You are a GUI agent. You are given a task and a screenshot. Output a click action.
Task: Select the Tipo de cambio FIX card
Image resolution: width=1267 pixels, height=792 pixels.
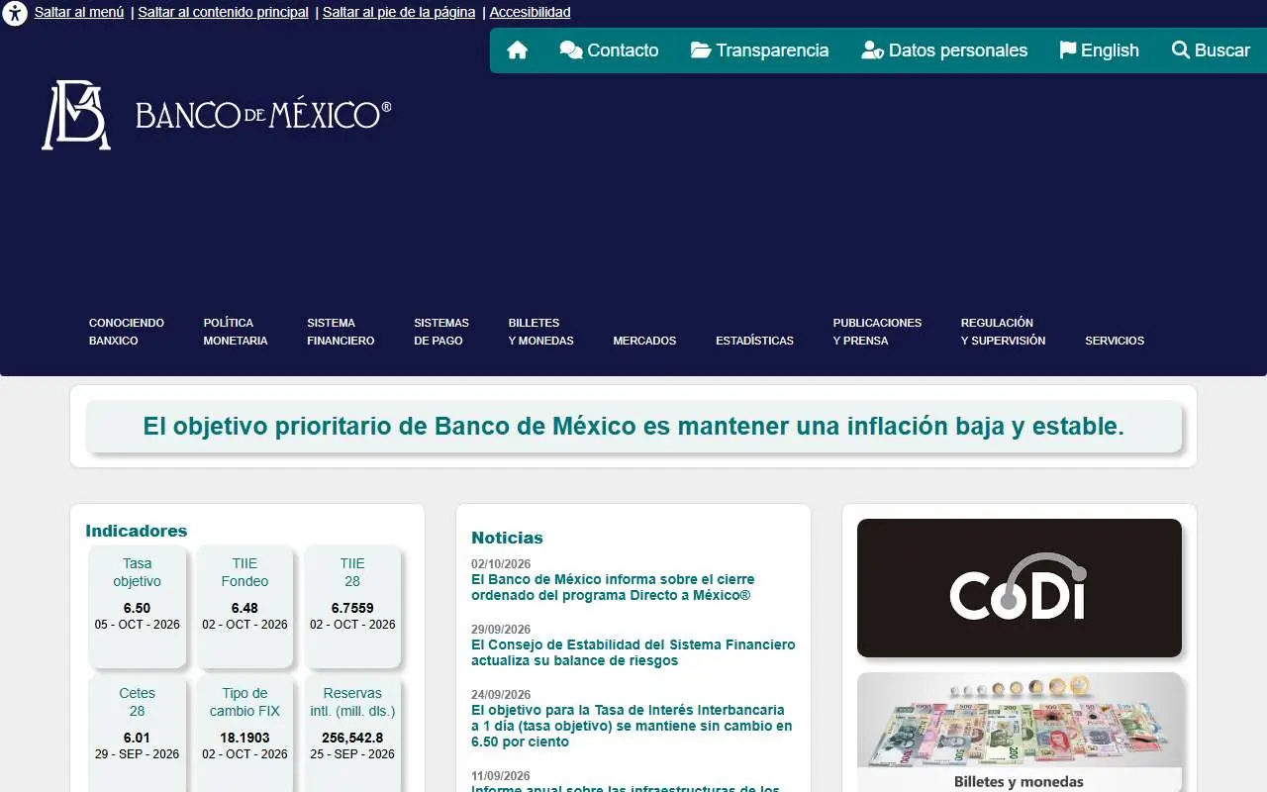point(244,734)
